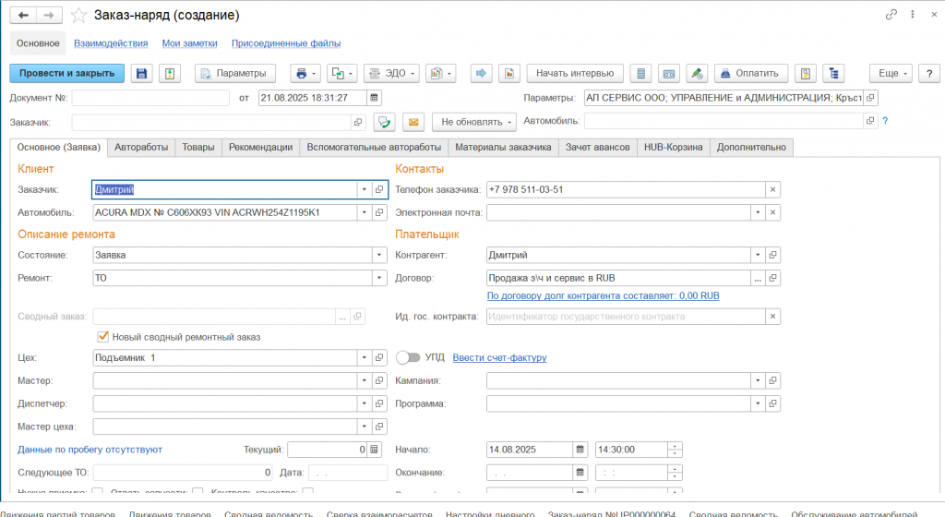Expand the ЭДО menu

click(391, 74)
